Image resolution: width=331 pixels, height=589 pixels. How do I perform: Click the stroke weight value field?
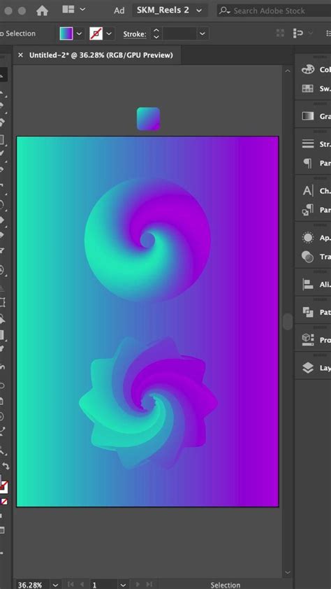[x=180, y=34]
